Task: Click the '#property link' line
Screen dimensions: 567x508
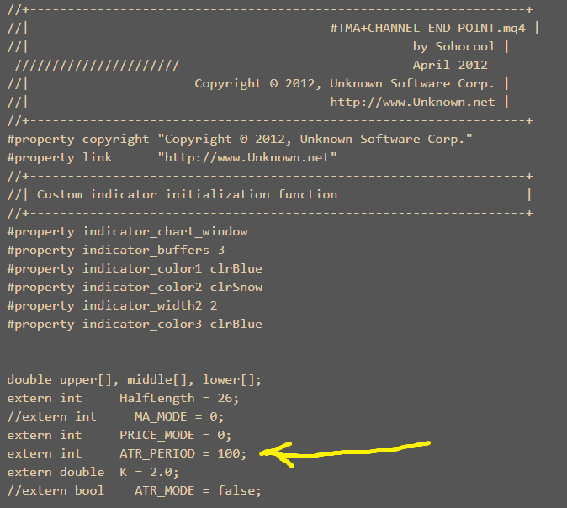Action: point(172,157)
